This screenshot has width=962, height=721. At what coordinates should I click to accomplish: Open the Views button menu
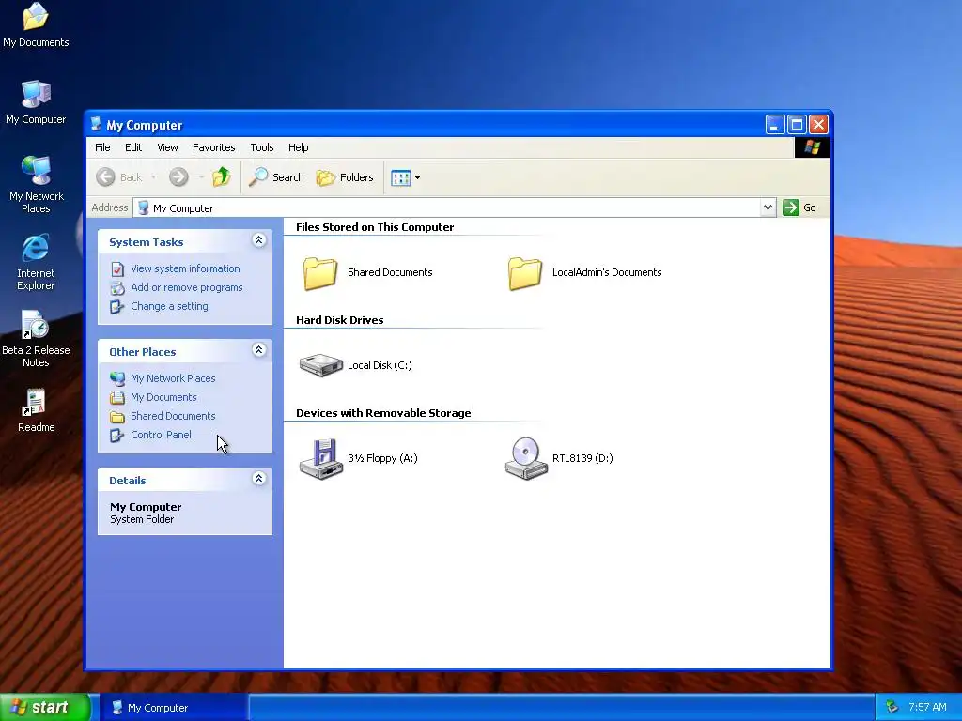[406, 177]
